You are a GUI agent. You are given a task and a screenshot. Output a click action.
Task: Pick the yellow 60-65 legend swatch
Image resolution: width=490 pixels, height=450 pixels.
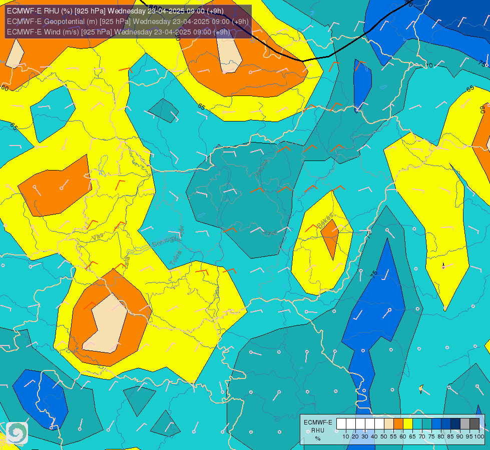pyautogui.click(x=408, y=424)
